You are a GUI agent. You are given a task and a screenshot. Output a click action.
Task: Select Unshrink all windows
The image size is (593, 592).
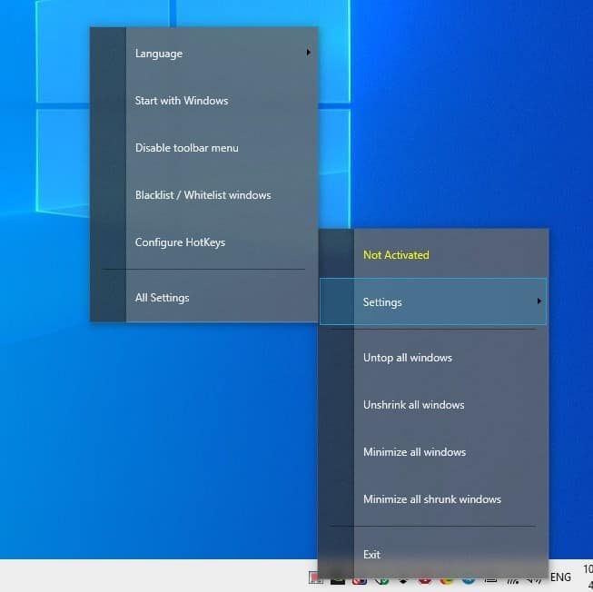pos(433,405)
